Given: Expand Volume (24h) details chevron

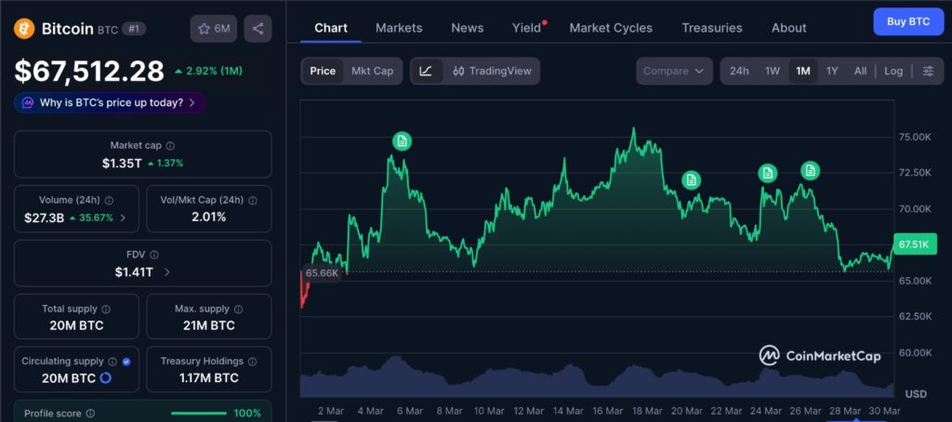Looking at the screenshot, I should point(123,218).
